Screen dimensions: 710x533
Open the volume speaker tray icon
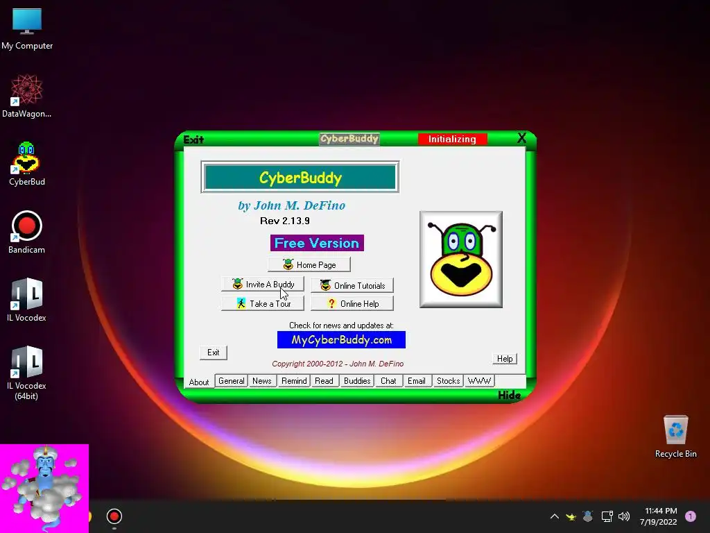624,516
